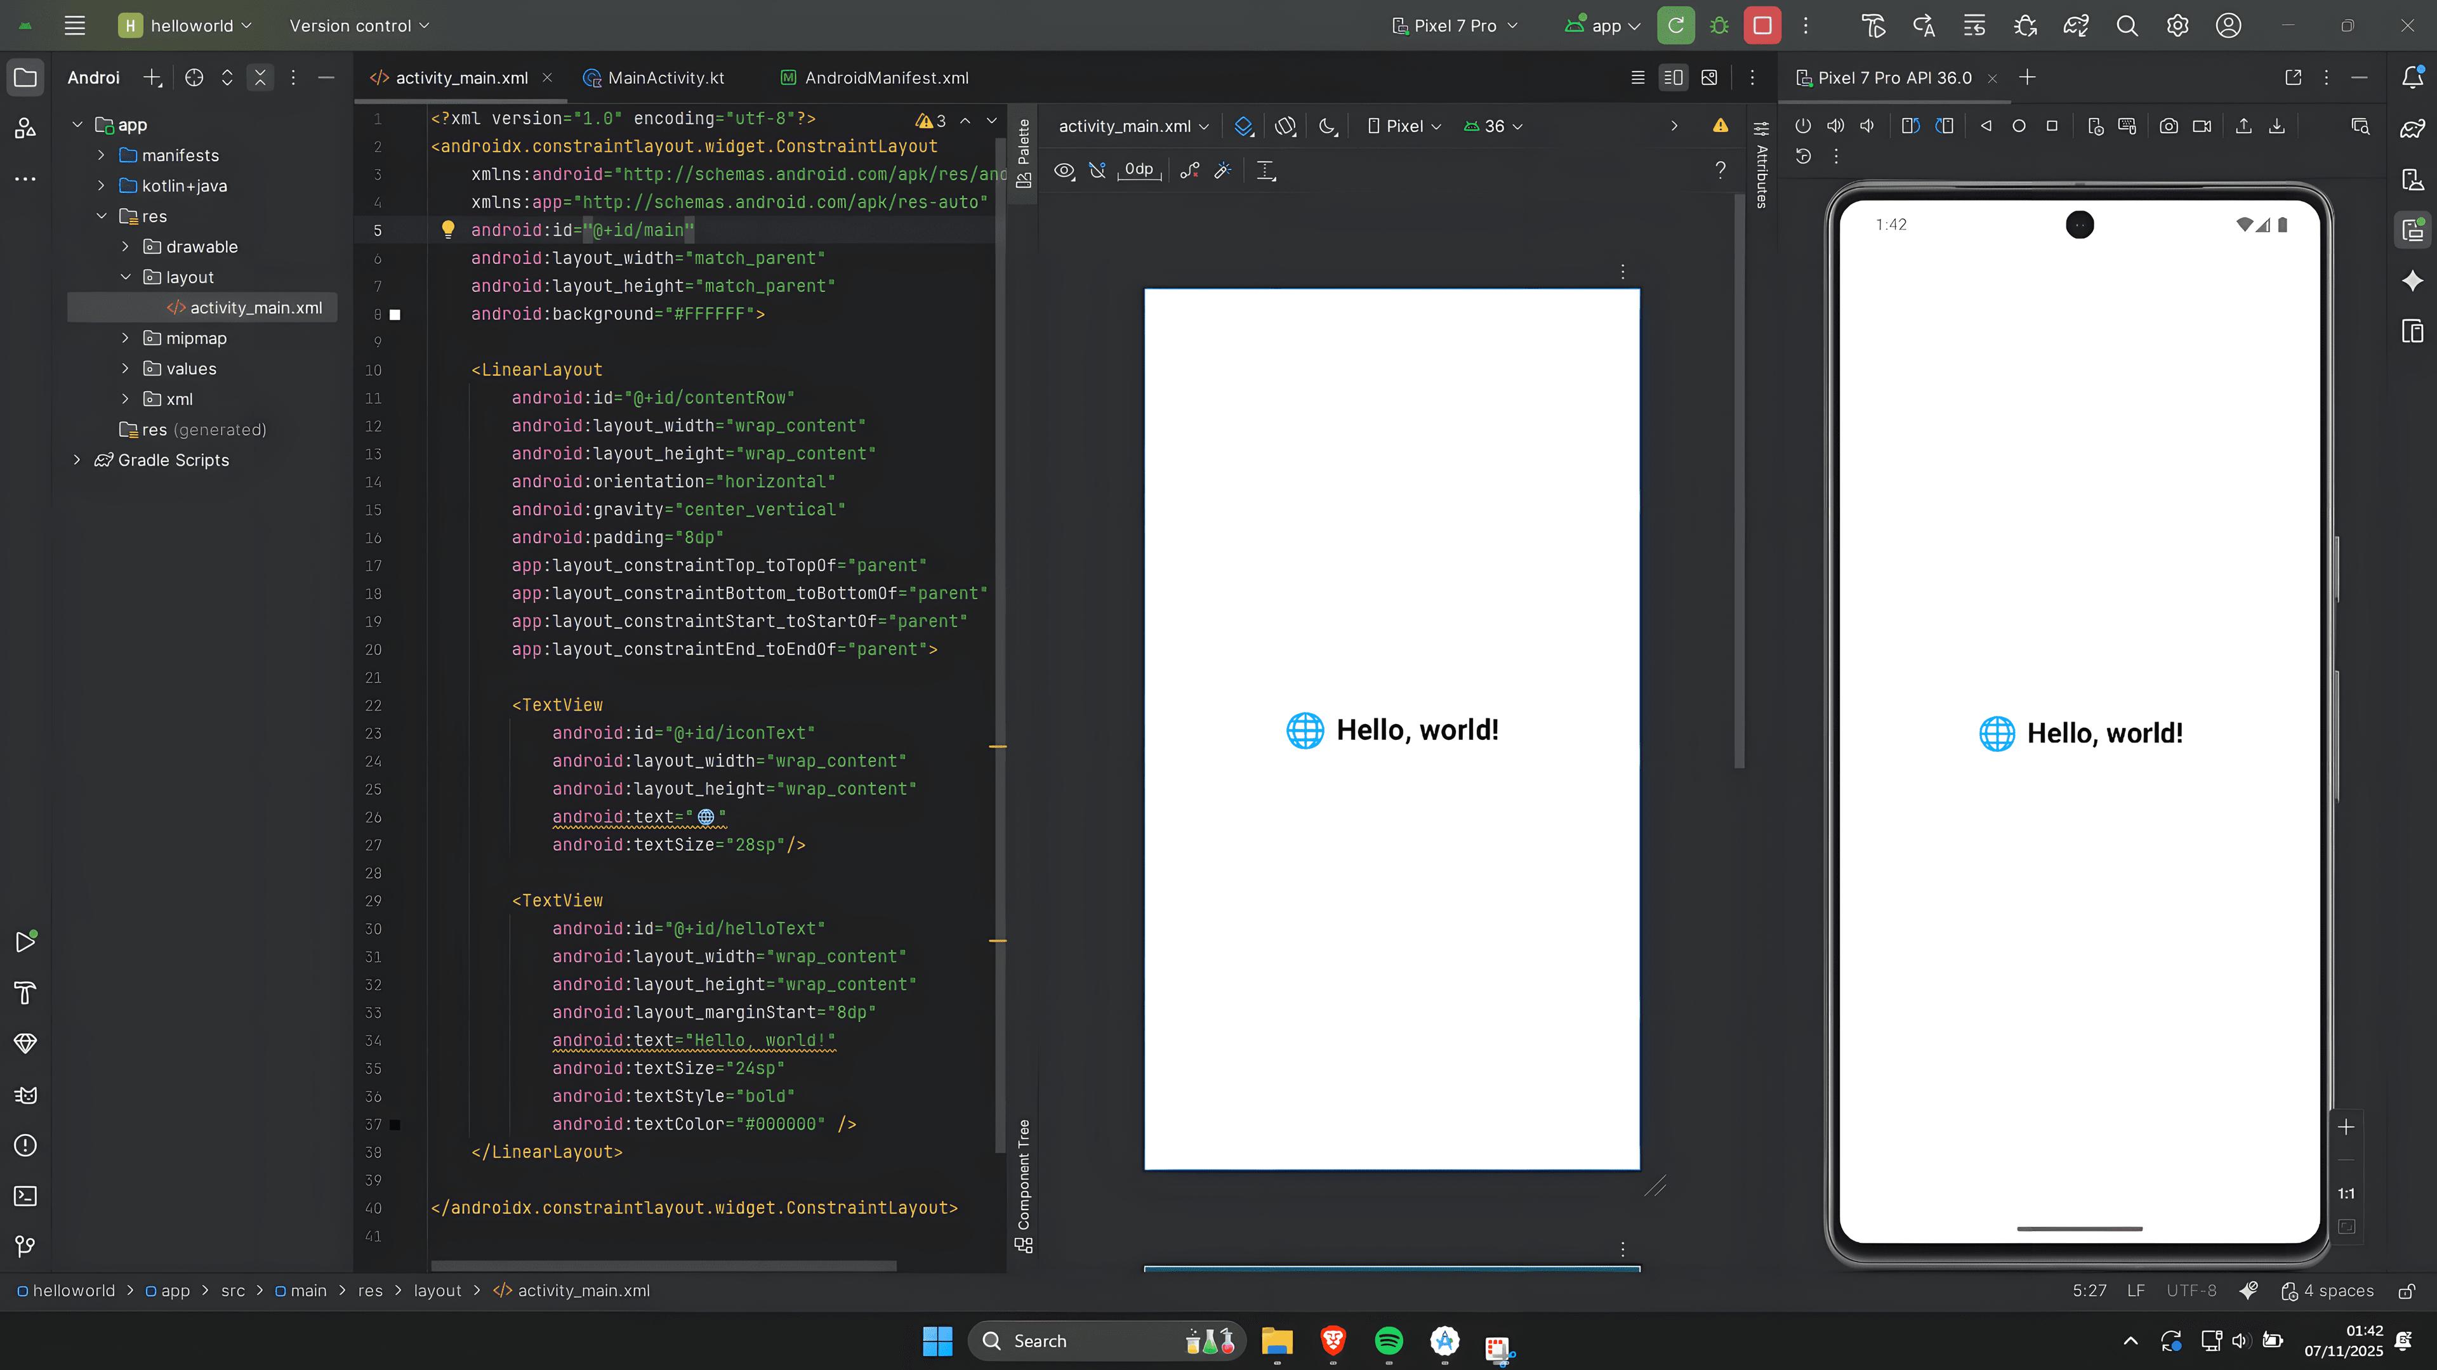
Task: Open Logcat tool window in left sidebar
Action: click(x=25, y=1095)
